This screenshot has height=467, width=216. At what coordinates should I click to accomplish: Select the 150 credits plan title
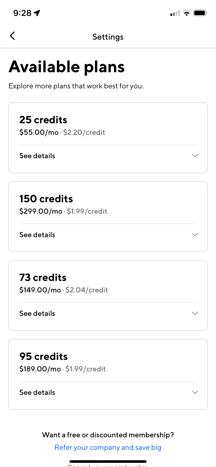[46, 199]
